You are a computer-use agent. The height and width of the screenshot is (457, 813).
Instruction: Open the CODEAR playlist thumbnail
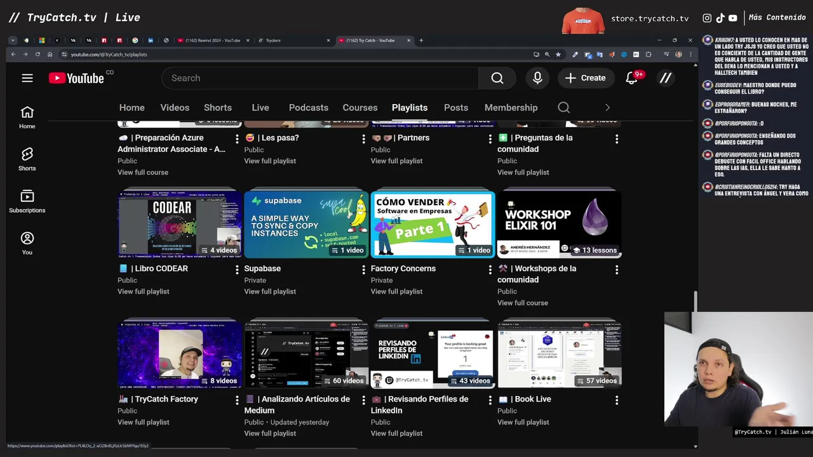point(179,223)
